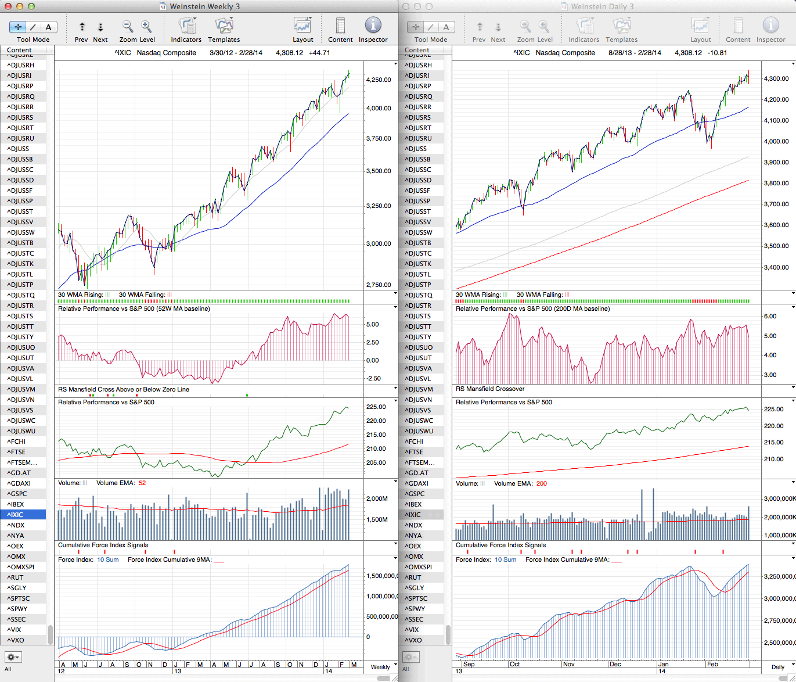Select ^GSPC in the Weekly symbol list
796x682 pixels.
(23, 494)
